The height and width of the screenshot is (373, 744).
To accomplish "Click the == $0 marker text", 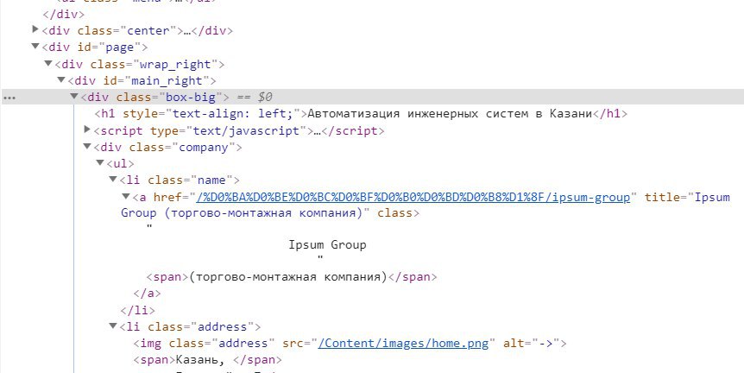I will pyautogui.click(x=254, y=98).
